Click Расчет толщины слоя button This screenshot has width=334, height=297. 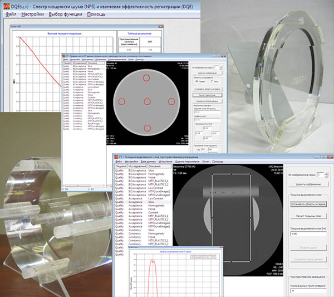(308, 216)
